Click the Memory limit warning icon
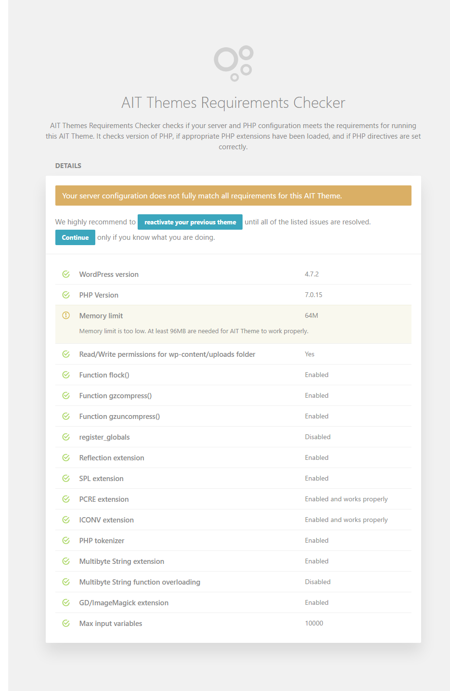450x691 pixels. 66,315
